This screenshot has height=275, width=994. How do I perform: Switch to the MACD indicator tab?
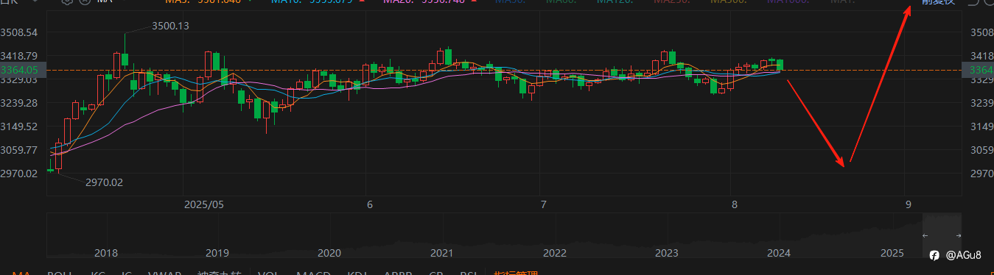coord(312,273)
